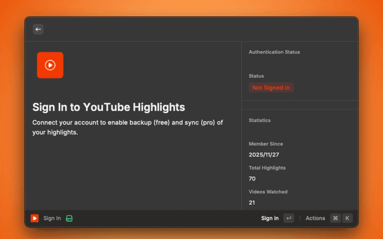Click the Total Highlights value 70

253,179
